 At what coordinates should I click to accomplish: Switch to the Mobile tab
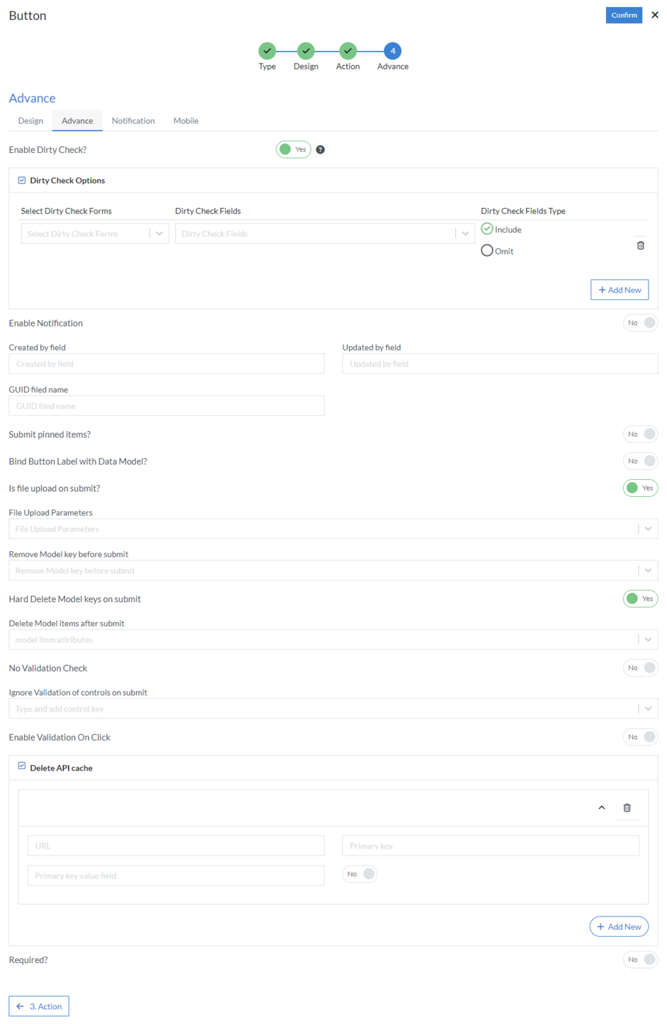tap(186, 120)
